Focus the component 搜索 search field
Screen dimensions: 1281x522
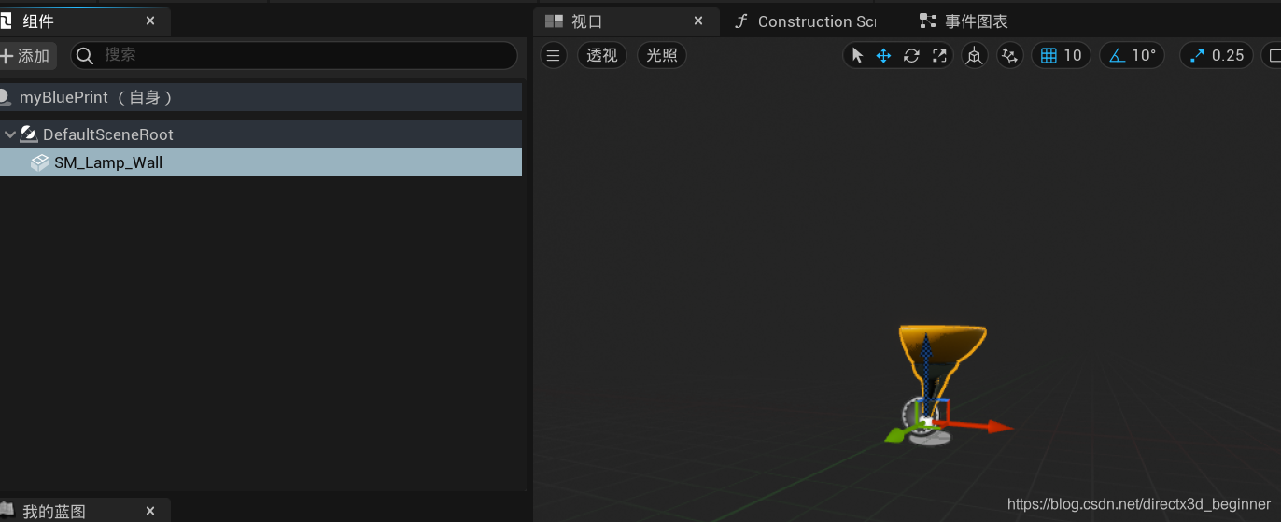click(x=294, y=56)
